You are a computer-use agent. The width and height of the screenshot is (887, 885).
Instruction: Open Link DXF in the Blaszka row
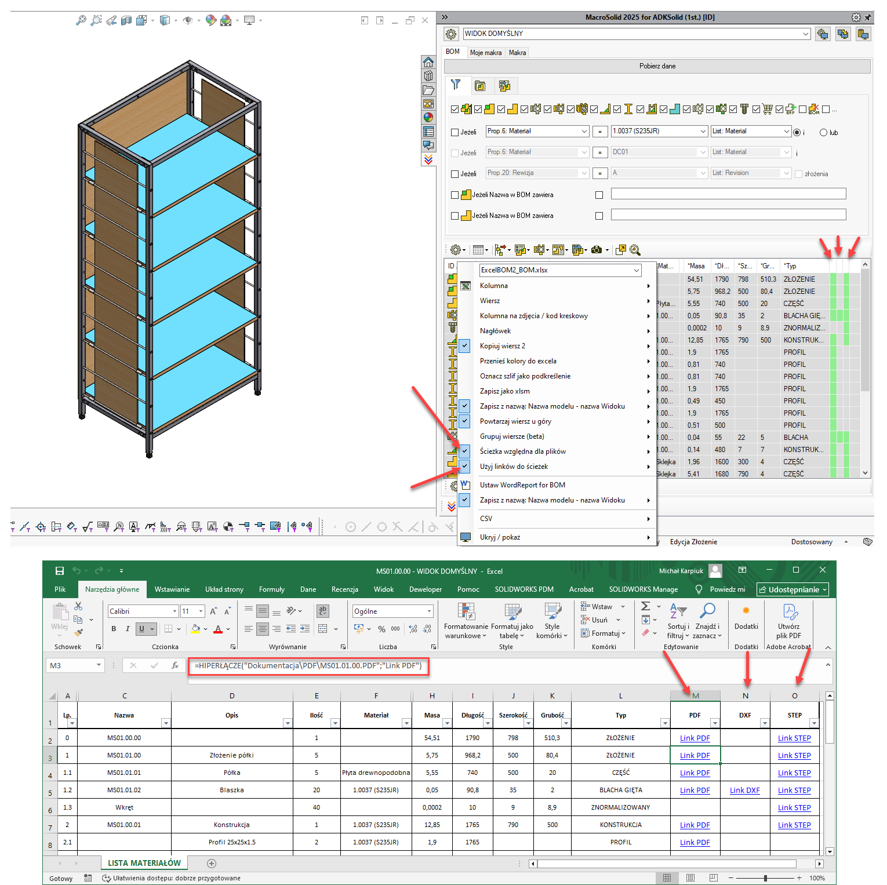point(744,791)
